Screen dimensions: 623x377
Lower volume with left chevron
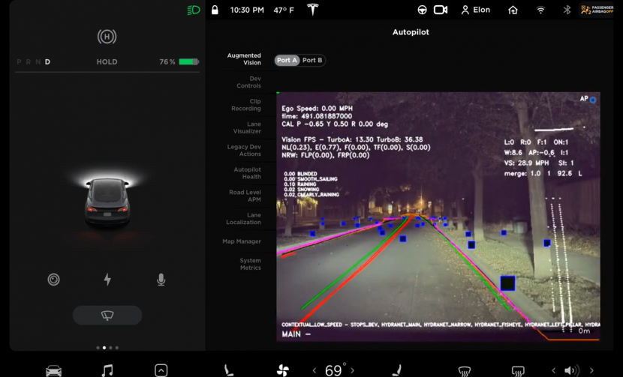click(x=553, y=371)
